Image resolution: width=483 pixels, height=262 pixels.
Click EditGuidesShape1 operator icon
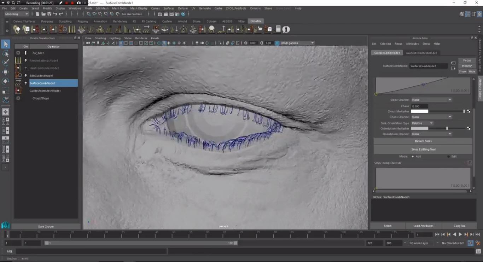pyautogui.click(x=18, y=75)
